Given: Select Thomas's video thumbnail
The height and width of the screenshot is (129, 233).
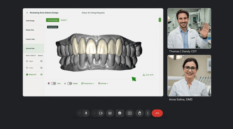Looking at the screenshot, I should click(x=189, y=28).
